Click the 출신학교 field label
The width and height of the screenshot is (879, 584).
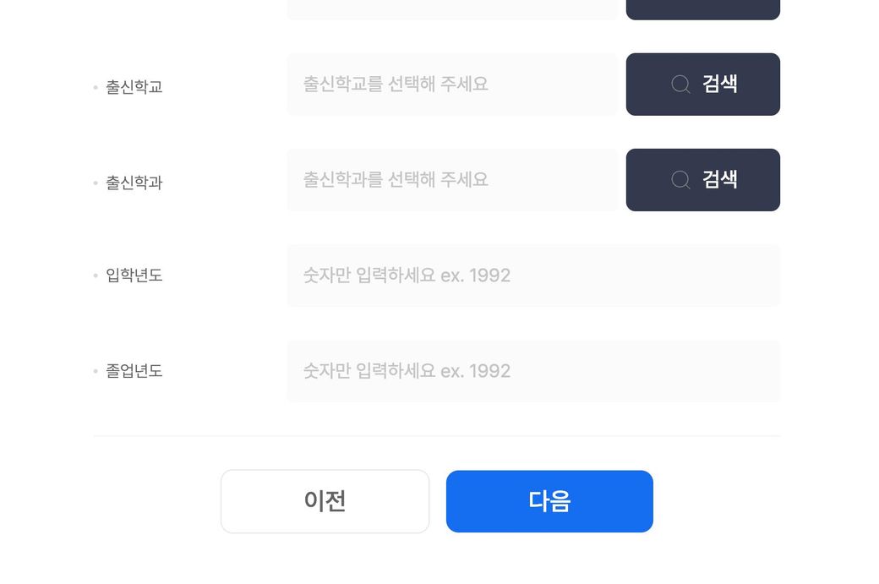point(134,87)
